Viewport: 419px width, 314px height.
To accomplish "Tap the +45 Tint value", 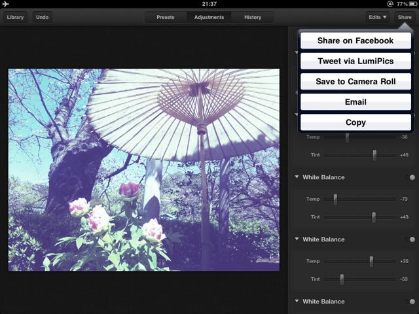I will 404,154.
